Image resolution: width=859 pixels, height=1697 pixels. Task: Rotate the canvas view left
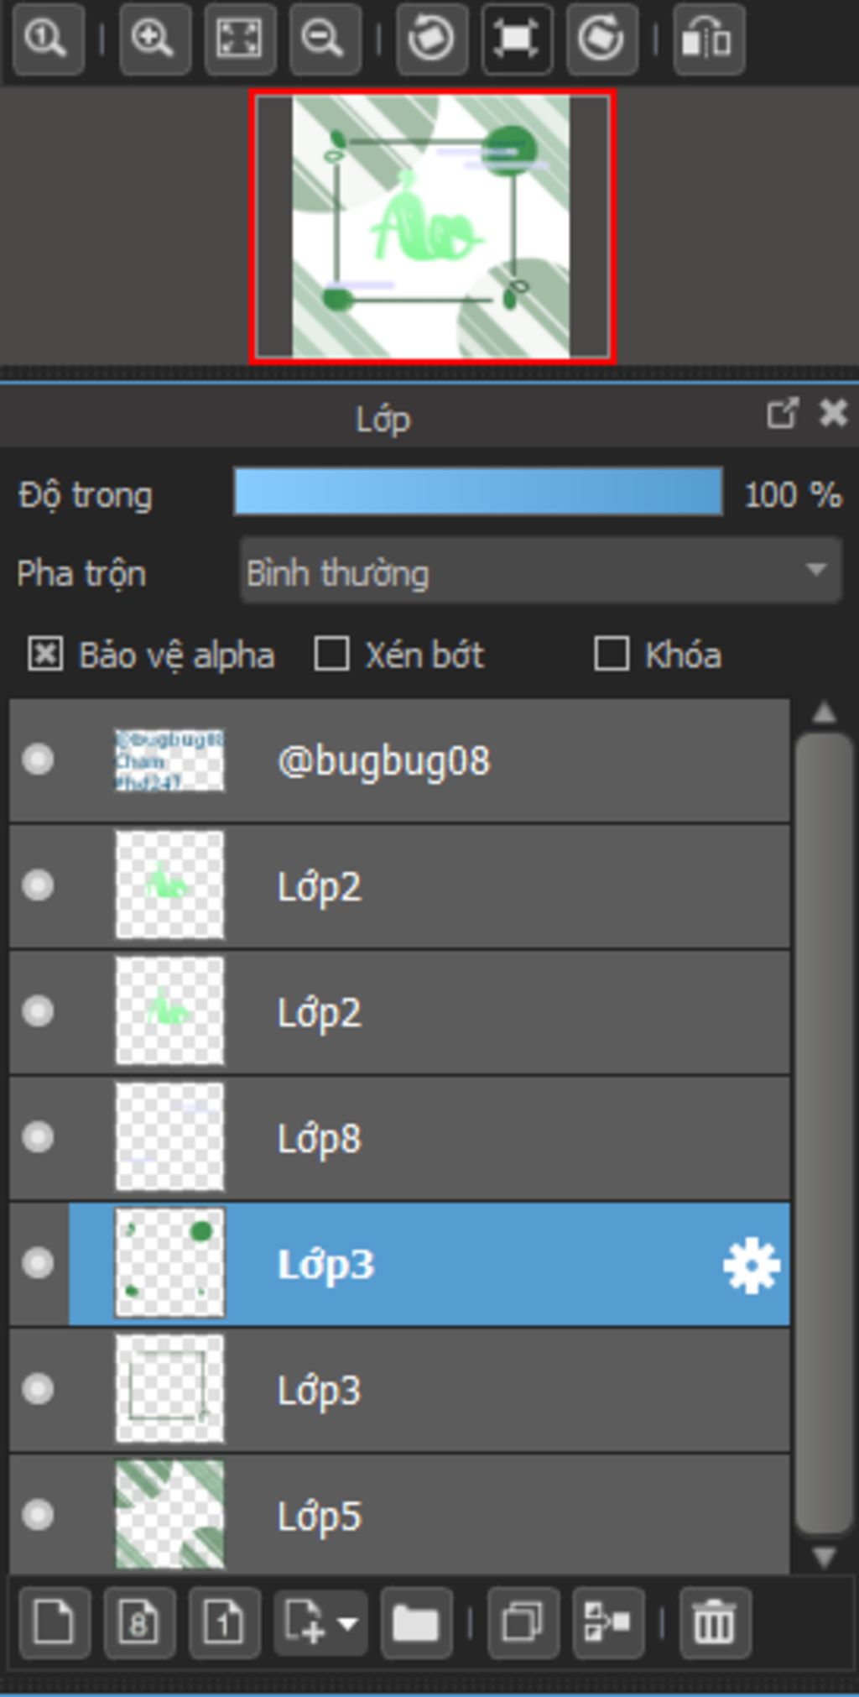coord(431,39)
